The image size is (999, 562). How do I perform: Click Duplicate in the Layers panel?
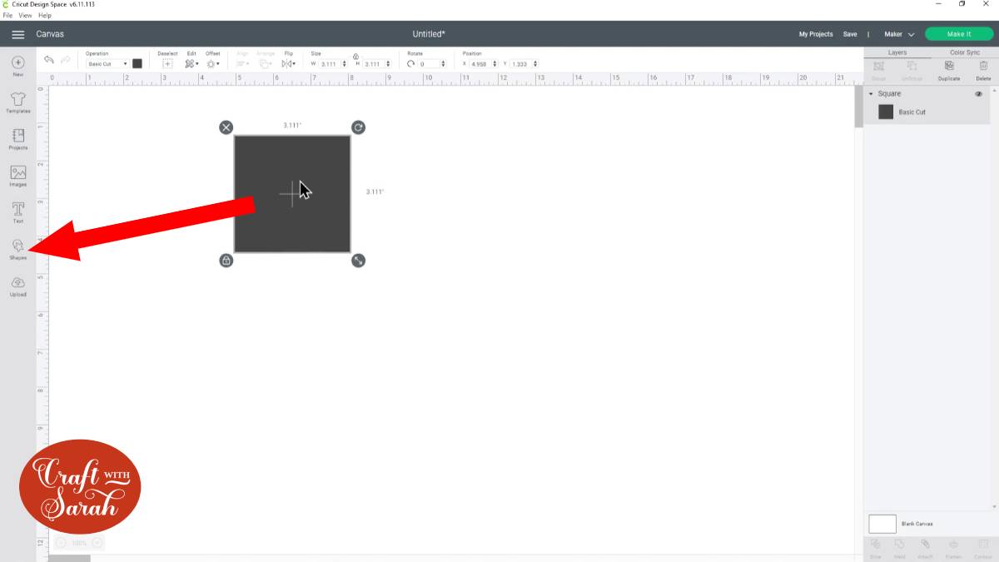click(x=949, y=70)
